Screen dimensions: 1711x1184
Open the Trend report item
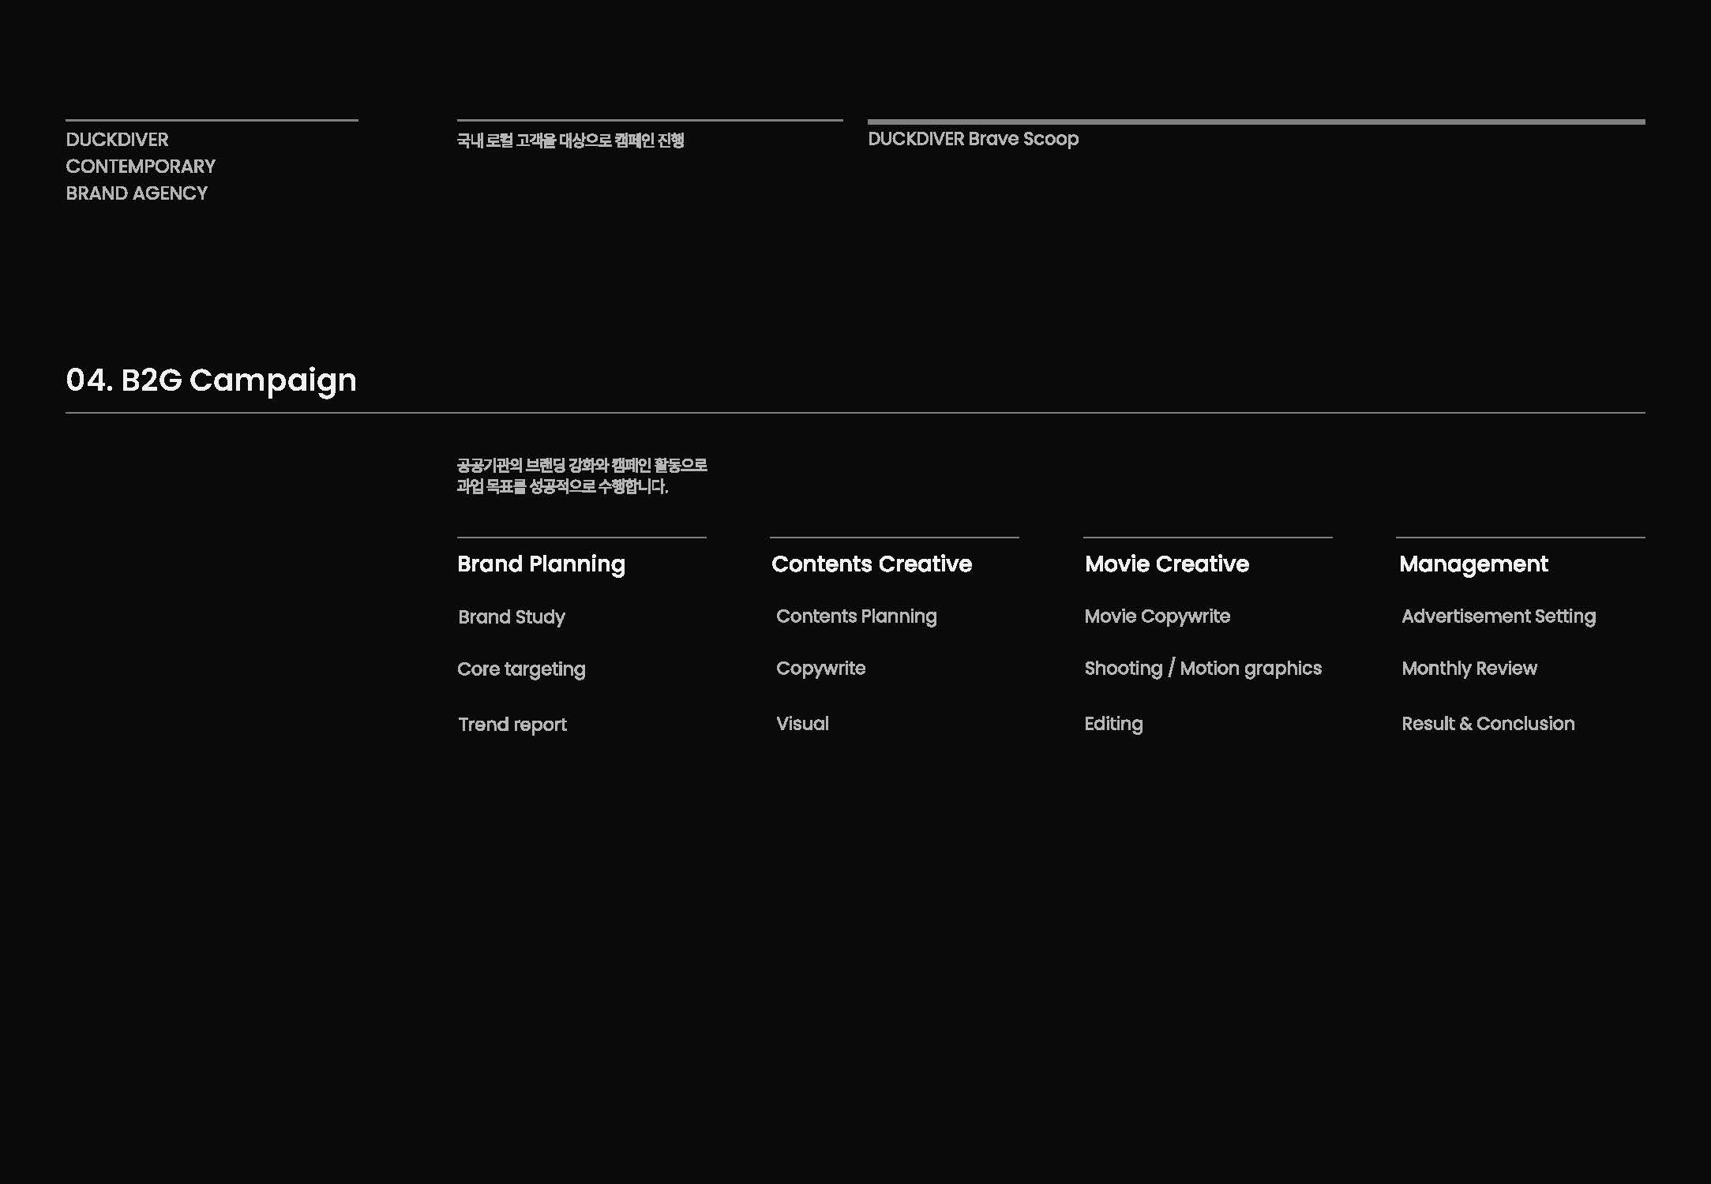512,724
